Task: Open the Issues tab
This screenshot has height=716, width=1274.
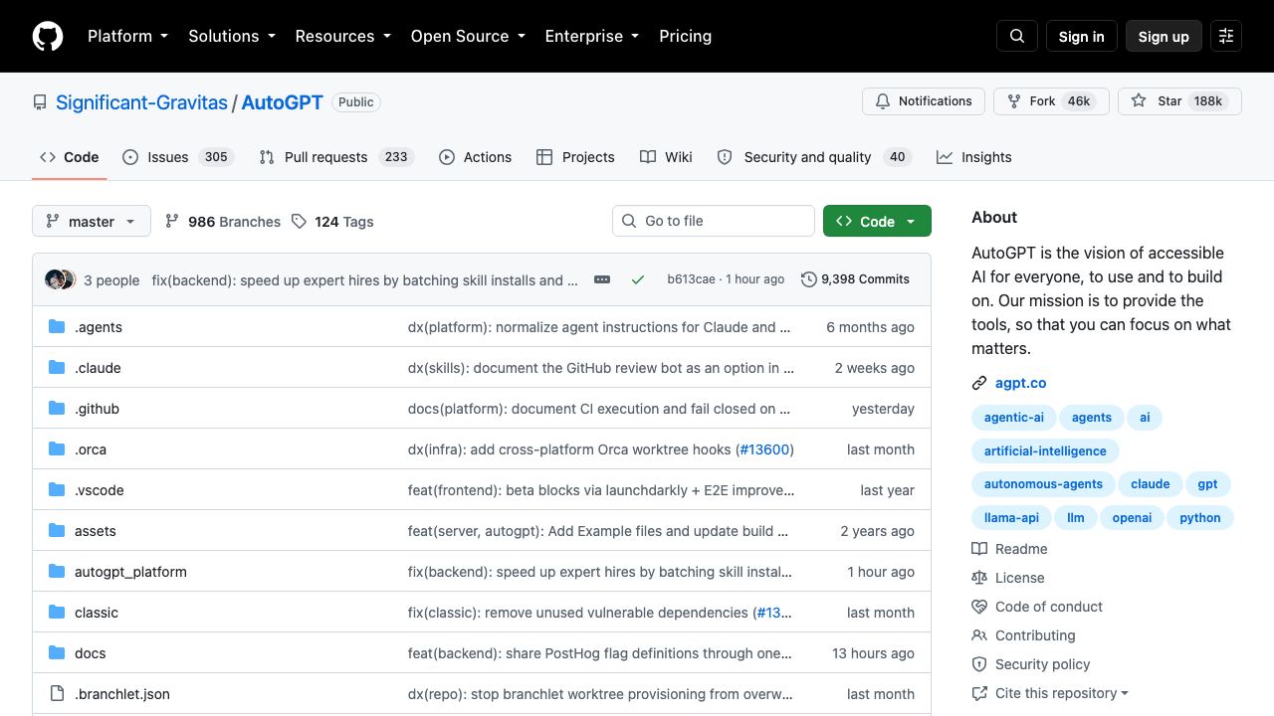Action: 178,157
